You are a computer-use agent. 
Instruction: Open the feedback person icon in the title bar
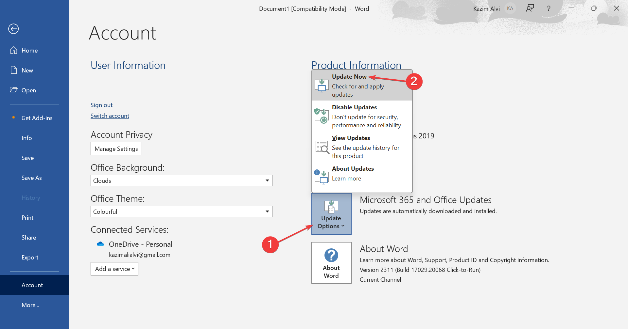[530, 8]
